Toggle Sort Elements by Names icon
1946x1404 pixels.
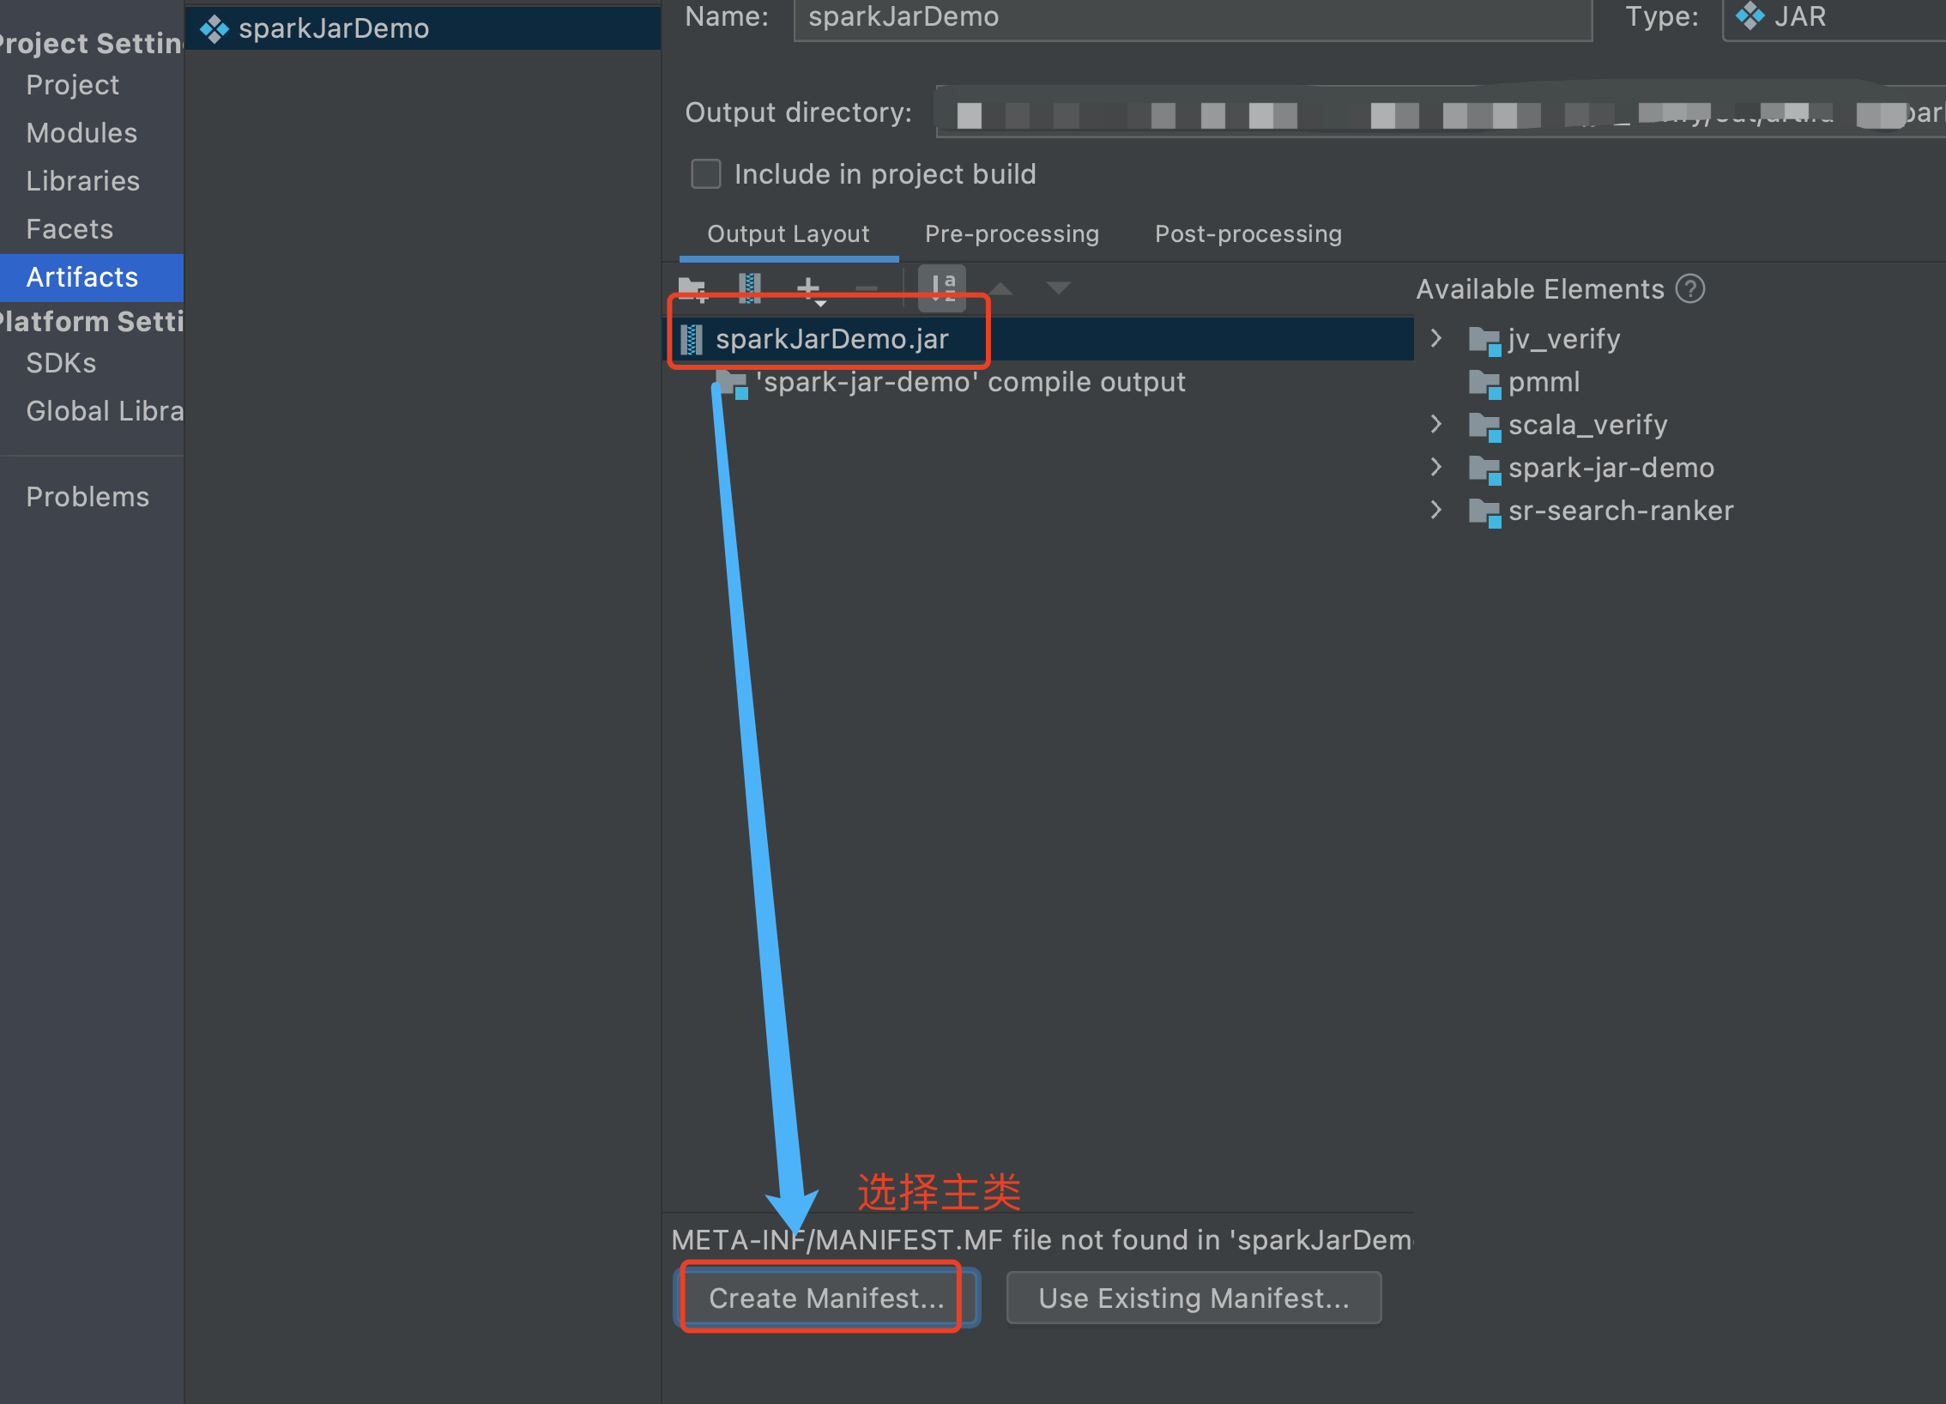tap(942, 288)
